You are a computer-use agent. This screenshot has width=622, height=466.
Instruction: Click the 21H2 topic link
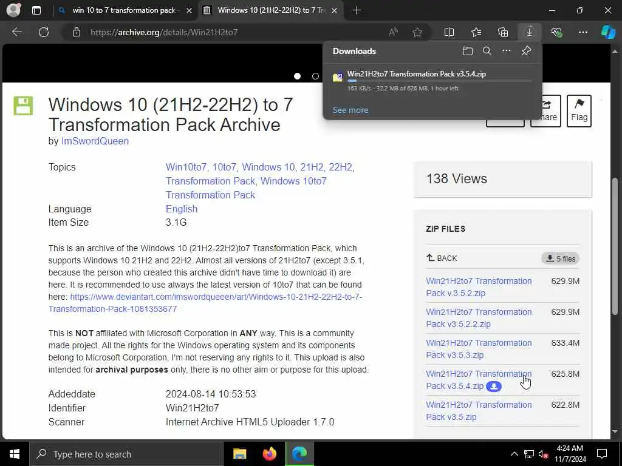pos(312,167)
